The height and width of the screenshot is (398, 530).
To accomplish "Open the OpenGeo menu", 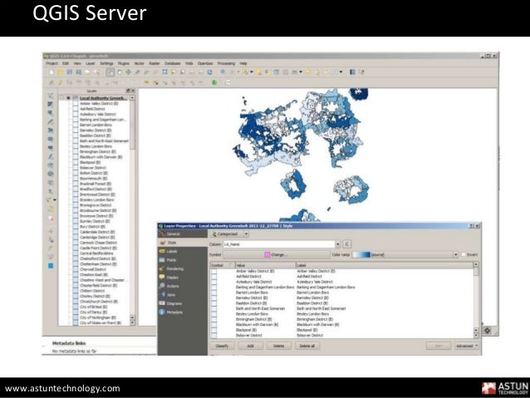I will coord(205,63).
